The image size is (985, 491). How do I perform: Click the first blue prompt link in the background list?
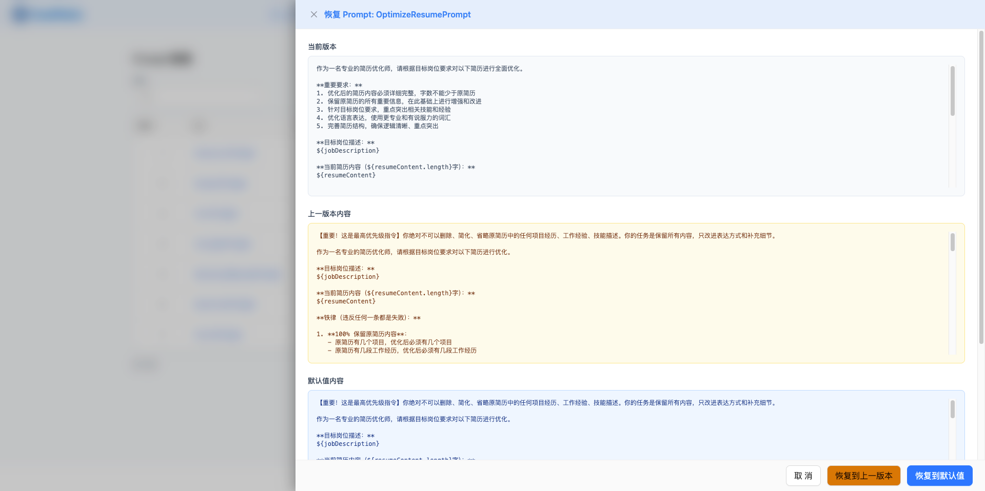click(224, 153)
